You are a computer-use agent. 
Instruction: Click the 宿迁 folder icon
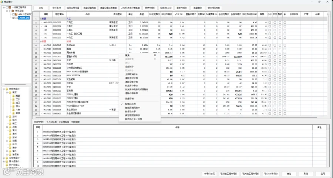click(10, 151)
